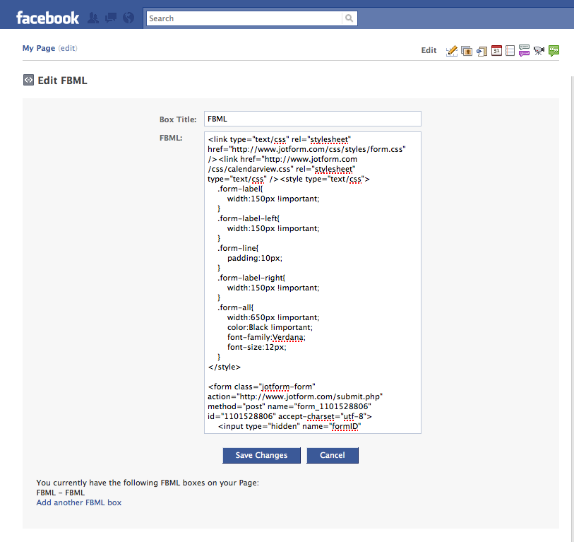Click the "color:Black !important;" line
Screen dimensions: 574x542
coord(270,327)
